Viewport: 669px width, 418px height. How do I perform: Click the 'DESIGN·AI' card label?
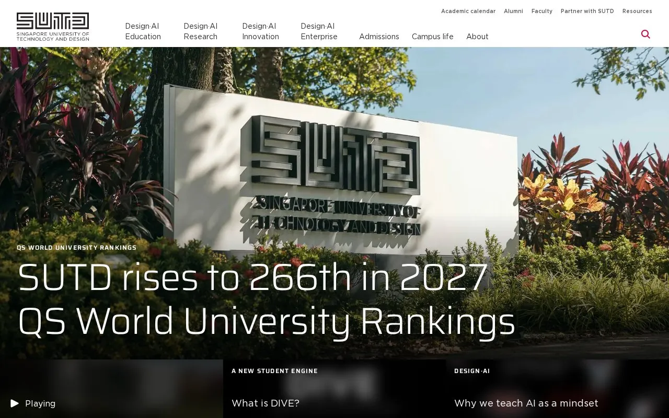[x=472, y=371]
